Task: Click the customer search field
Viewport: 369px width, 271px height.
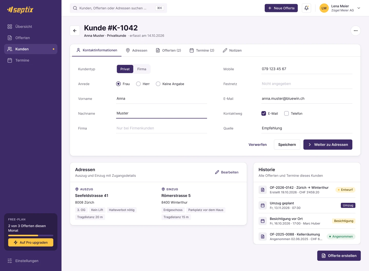Action: click(118, 8)
